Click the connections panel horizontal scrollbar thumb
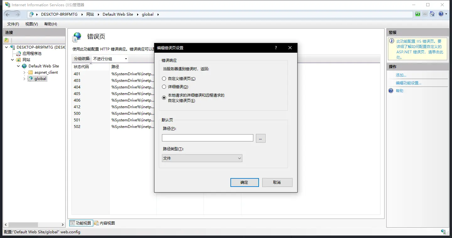This screenshot has height=238, width=452. (23, 225)
